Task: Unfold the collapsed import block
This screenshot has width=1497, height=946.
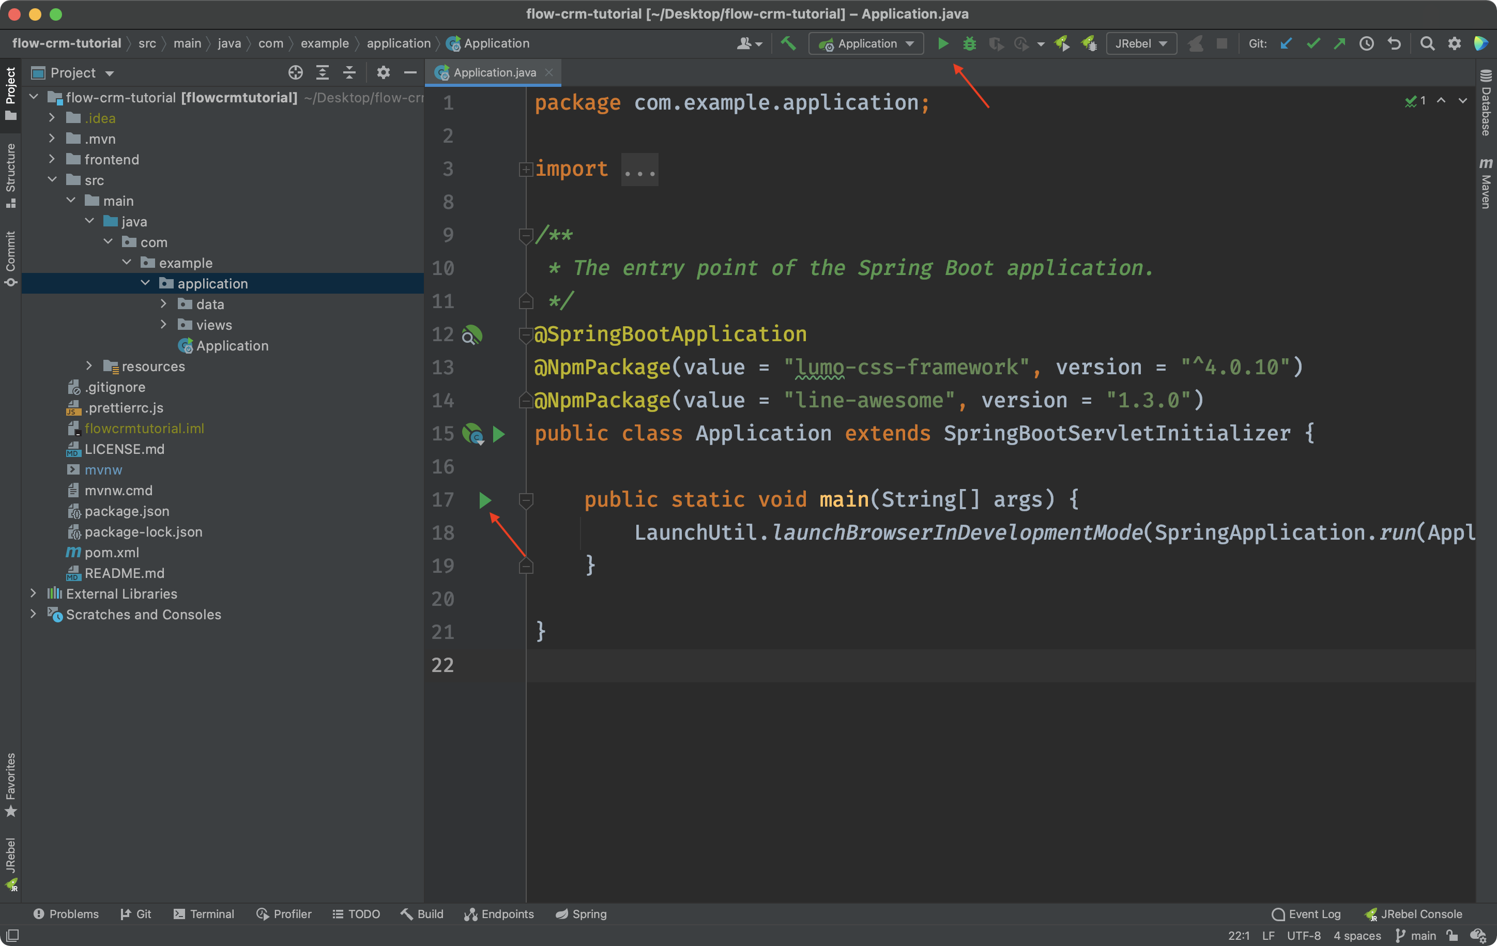Action: tap(526, 169)
